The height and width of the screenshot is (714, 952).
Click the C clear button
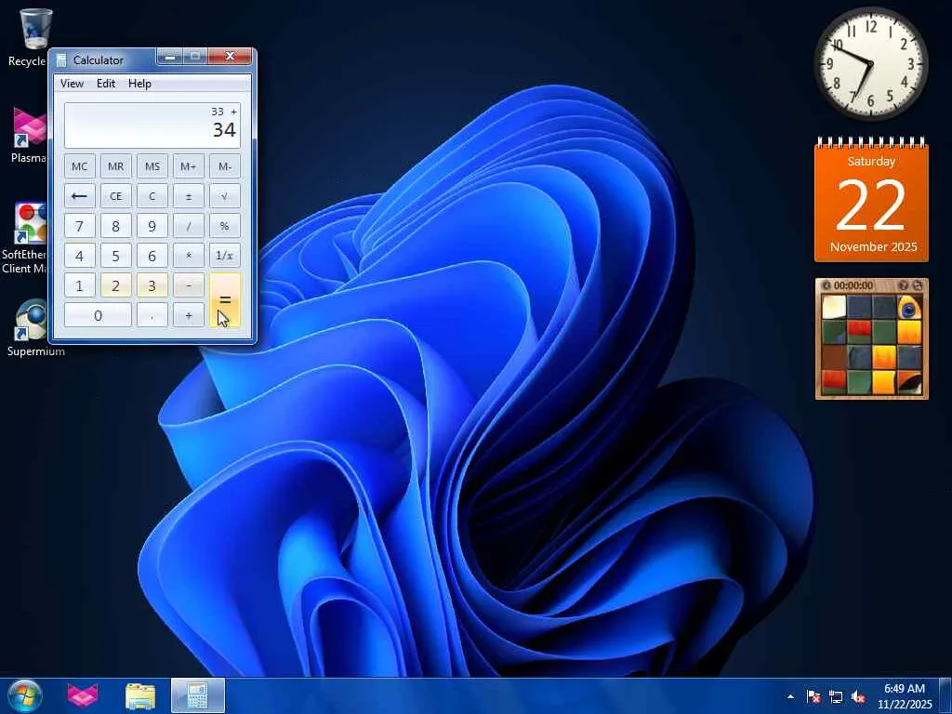152,196
